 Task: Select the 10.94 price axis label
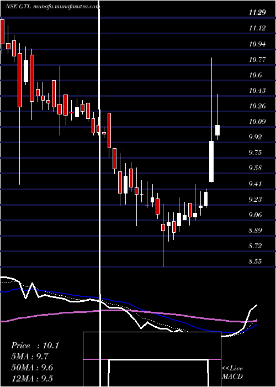(x=257, y=44)
